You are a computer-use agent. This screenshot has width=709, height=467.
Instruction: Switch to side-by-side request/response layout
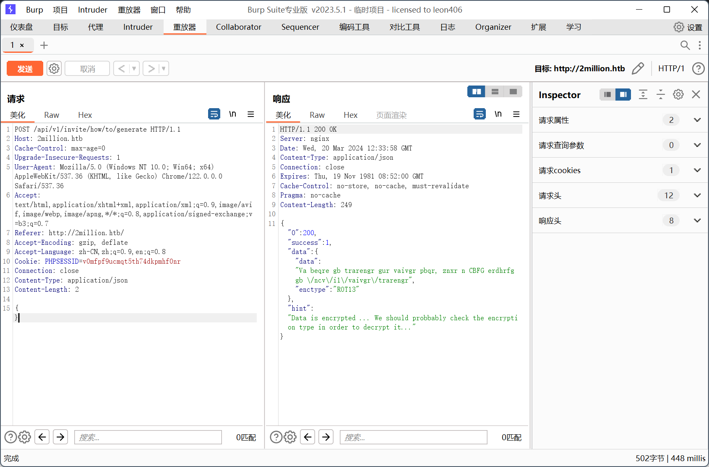coord(477,91)
